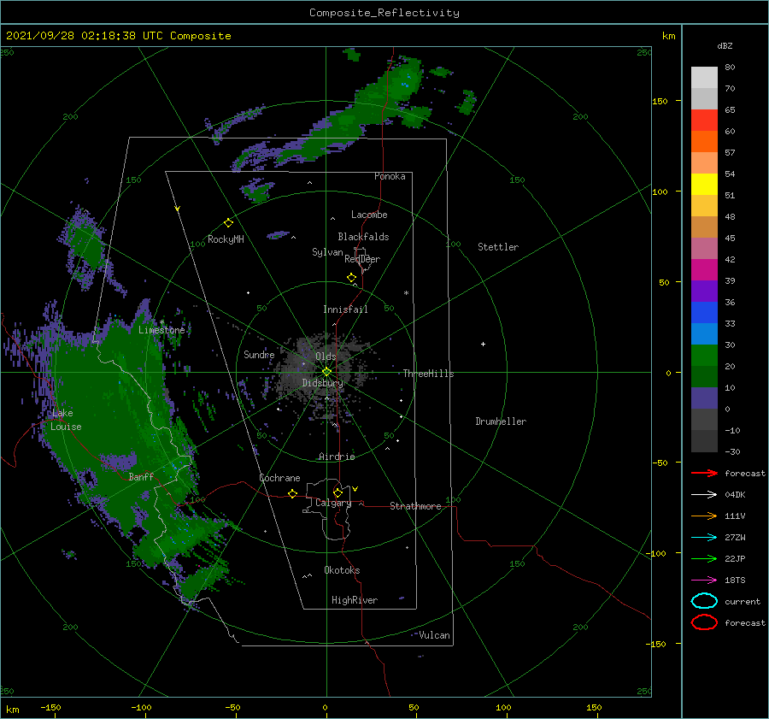
Task: Click the Cochrane label
Action: click(x=279, y=478)
